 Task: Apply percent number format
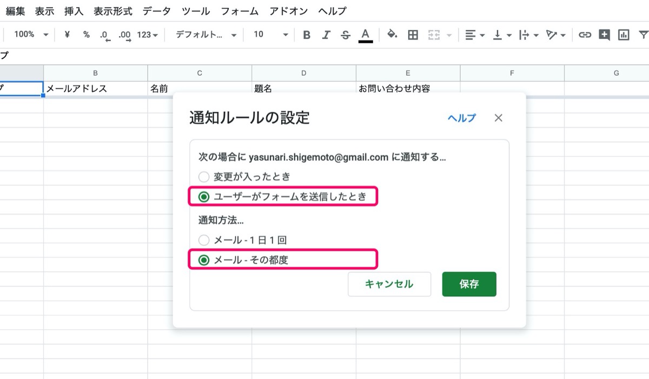pyautogui.click(x=87, y=35)
